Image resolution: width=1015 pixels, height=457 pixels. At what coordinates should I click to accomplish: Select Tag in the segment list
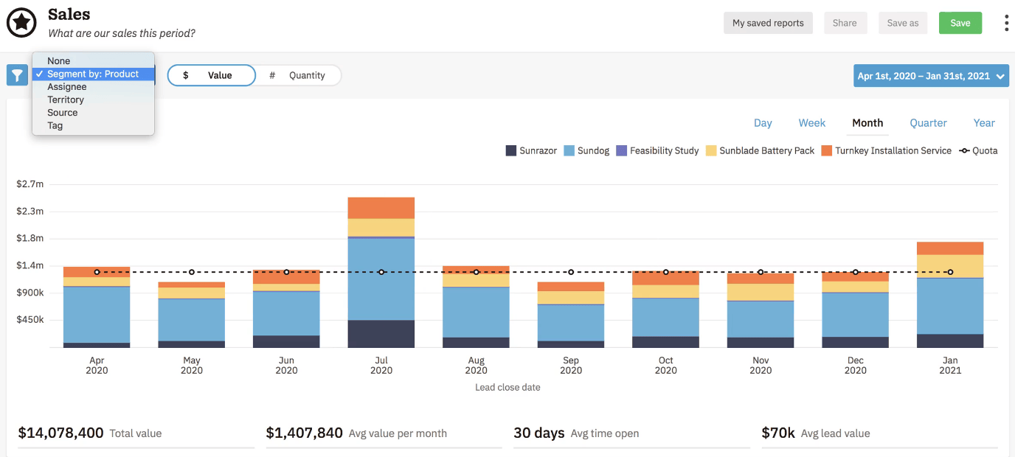click(x=55, y=125)
